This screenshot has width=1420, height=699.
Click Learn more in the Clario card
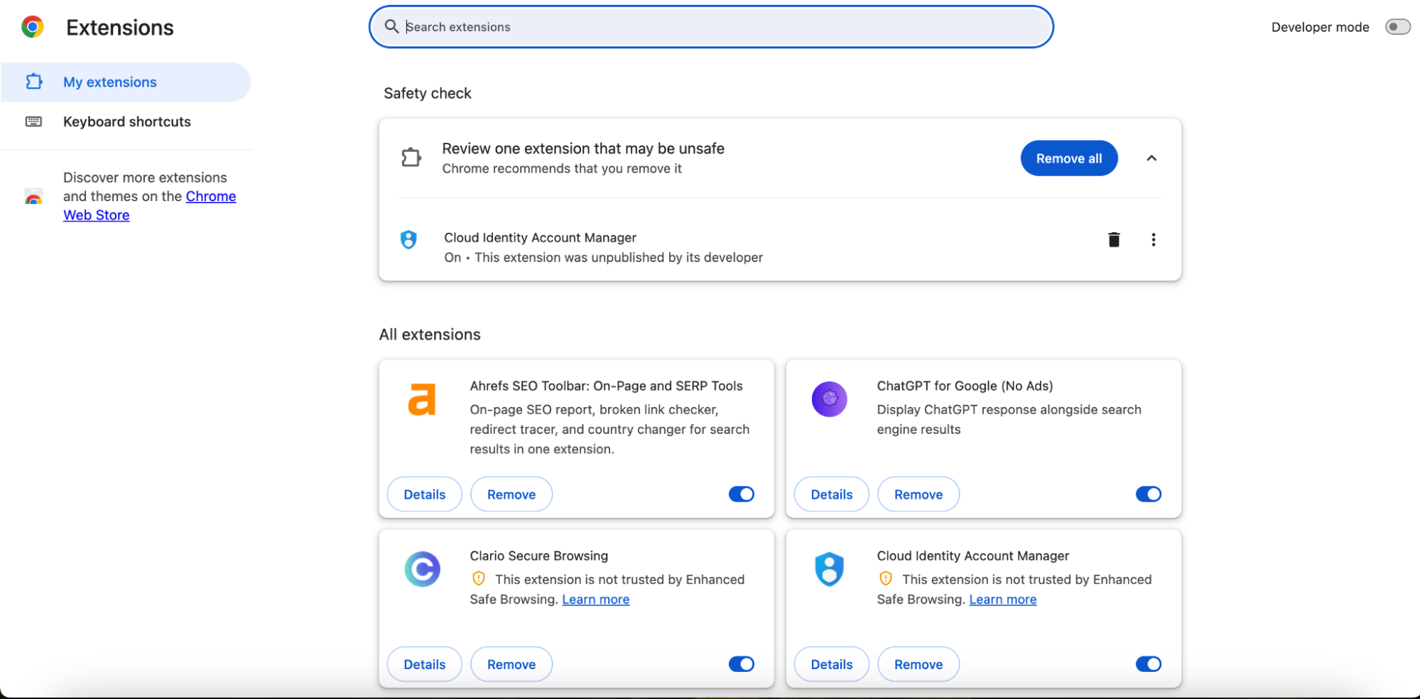click(595, 599)
